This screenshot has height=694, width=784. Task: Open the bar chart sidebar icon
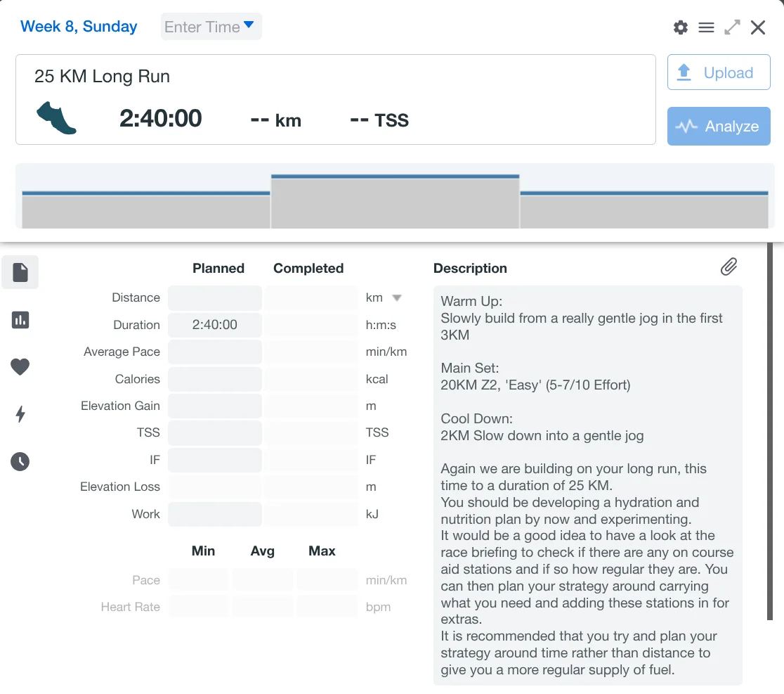coord(20,320)
